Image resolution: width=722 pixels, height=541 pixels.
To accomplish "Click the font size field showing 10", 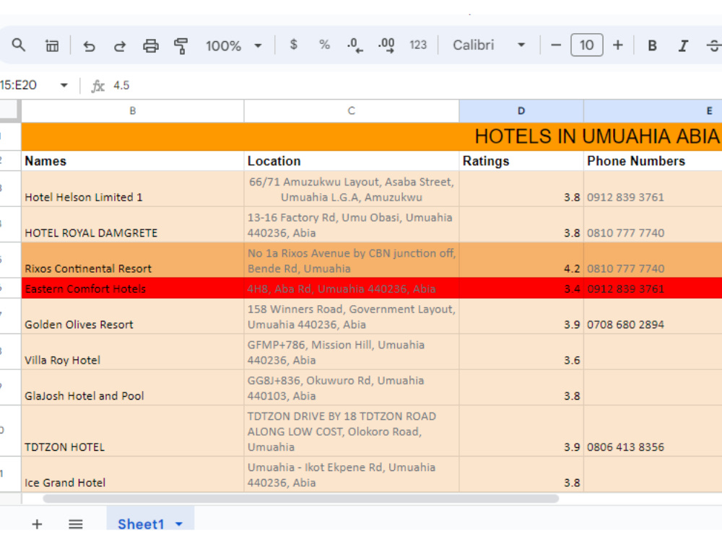I will (x=586, y=45).
